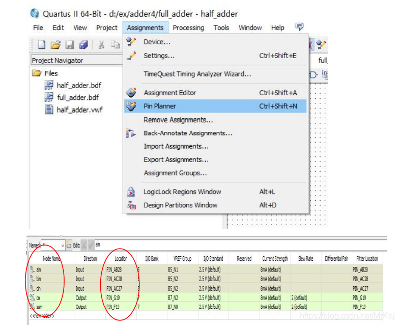The image size is (399, 325).
Task: Click the Copy toolbar icon
Action: coord(115,45)
